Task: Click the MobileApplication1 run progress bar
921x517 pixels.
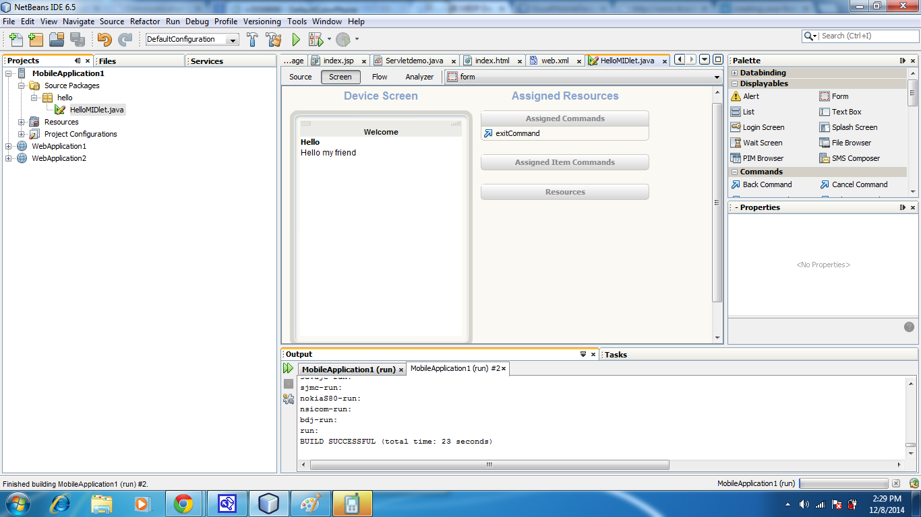Action: coord(843,483)
